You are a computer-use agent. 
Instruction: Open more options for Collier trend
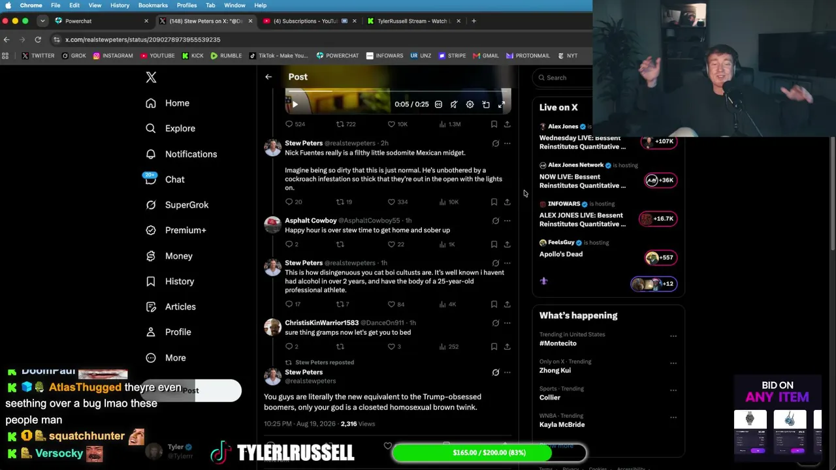tap(673, 390)
